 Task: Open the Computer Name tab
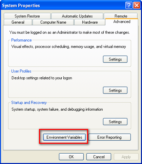53,22
